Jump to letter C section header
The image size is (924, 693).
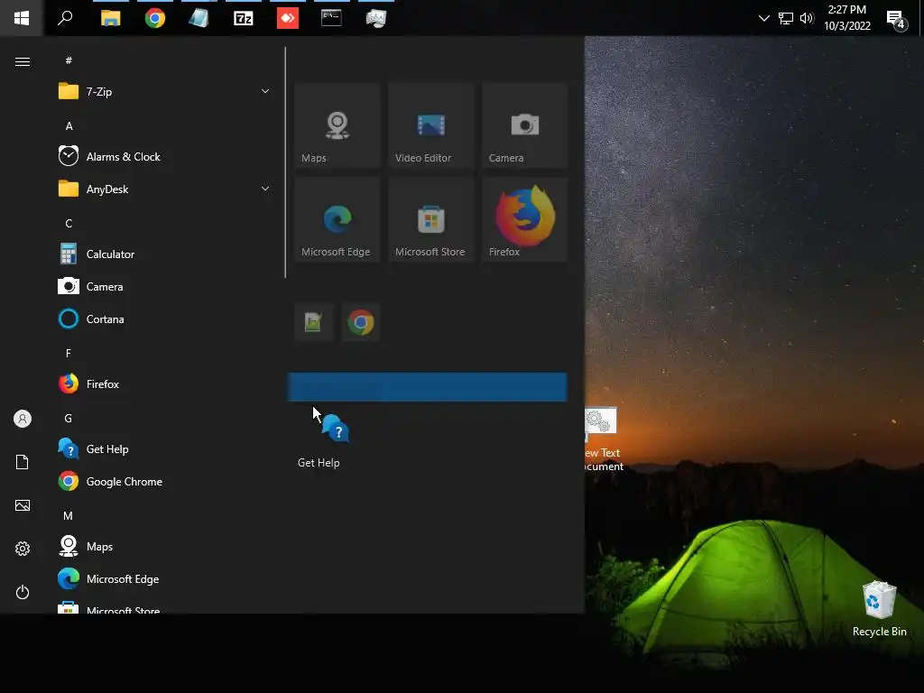tap(69, 224)
